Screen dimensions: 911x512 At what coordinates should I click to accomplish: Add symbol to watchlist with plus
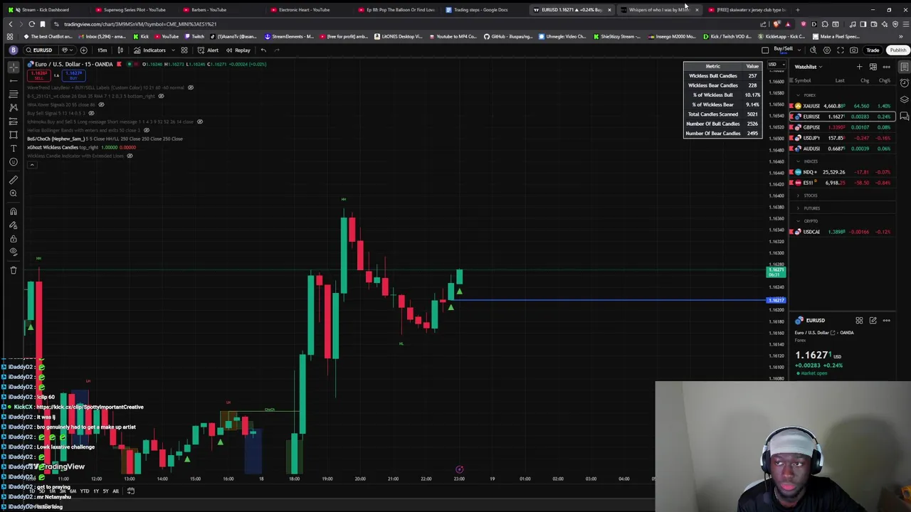[859, 67]
